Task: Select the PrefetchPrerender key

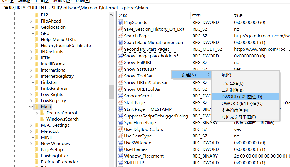Action: pos(60,162)
